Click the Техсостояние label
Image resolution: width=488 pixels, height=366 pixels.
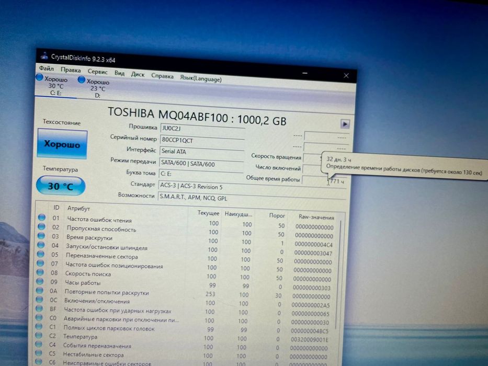(x=62, y=122)
